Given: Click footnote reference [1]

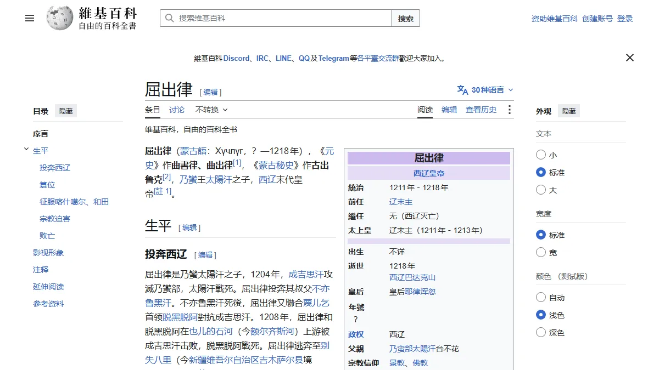Looking at the screenshot, I should (x=237, y=163).
